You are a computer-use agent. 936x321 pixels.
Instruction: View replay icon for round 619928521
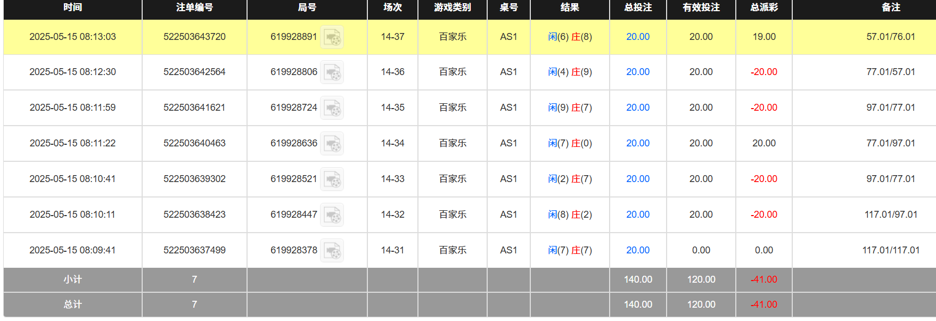332,179
